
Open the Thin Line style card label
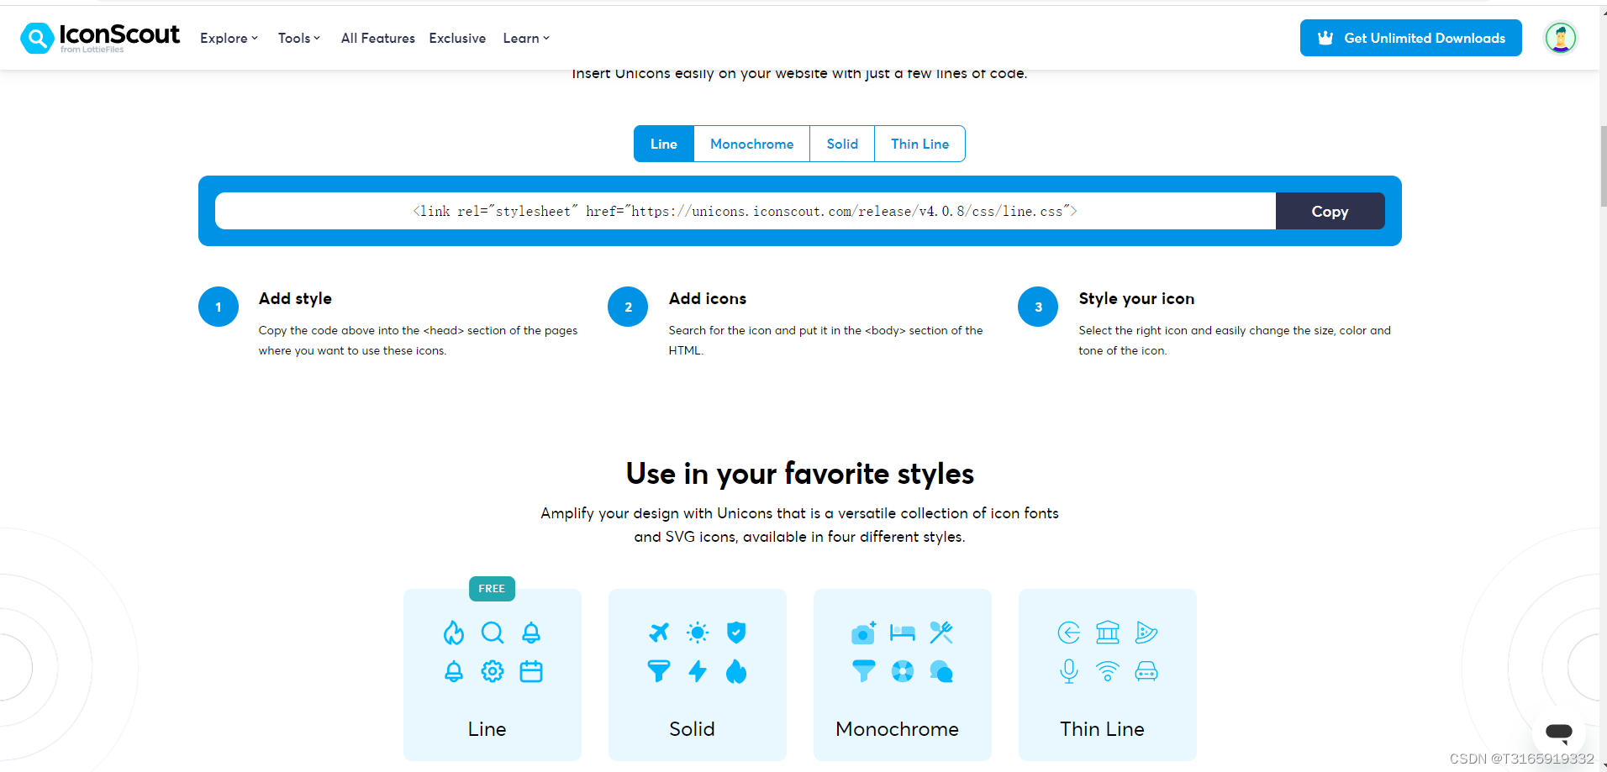(1102, 729)
